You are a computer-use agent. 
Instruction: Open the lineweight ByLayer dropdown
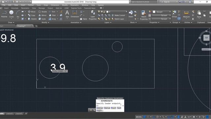pos(161,16)
